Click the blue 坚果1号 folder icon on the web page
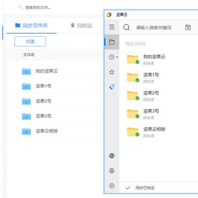This screenshot has height=198, width=198. click(x=26, y=86)
